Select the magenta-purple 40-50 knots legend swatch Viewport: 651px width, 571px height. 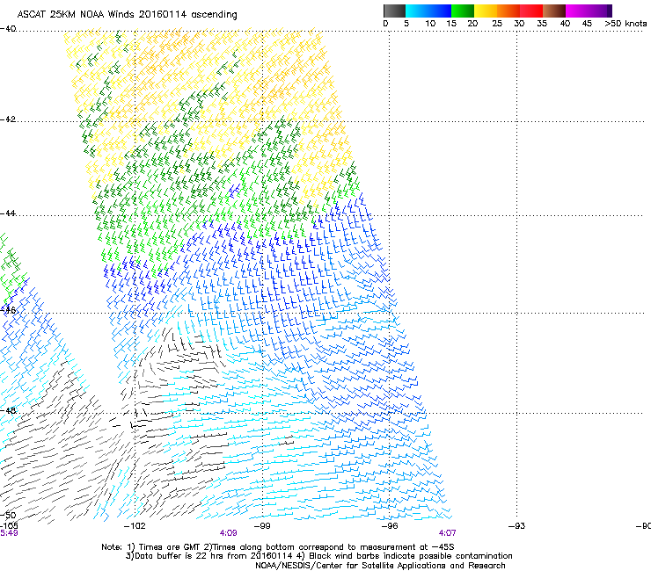point(589,11)
